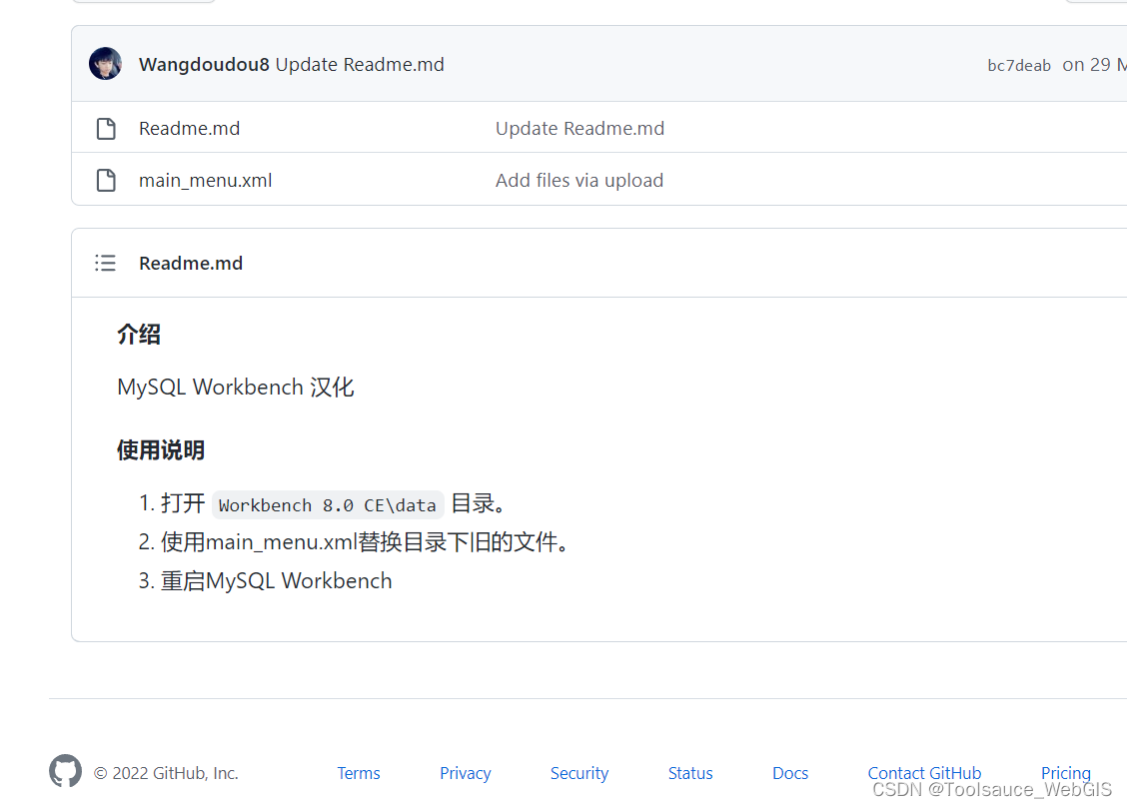Click the file icon next to main_menu.xml
Screen dimensions: 1127x808
click(106, 180)
